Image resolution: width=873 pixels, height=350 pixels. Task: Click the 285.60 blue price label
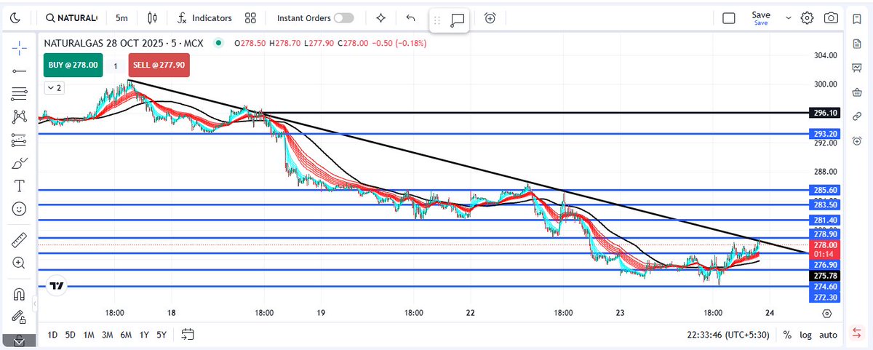tap(825, 191)
